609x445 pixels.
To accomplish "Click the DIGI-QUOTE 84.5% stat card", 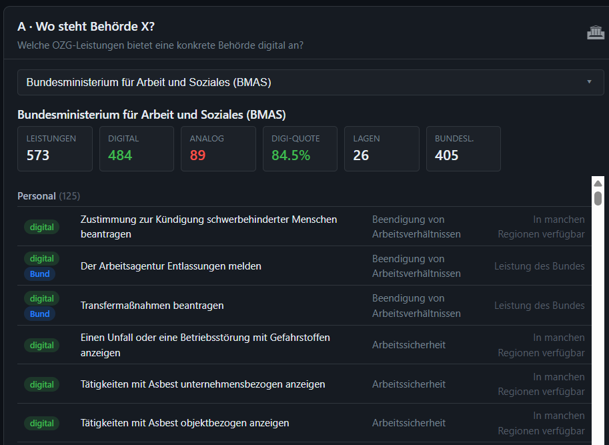I will [x=300, y=149].
